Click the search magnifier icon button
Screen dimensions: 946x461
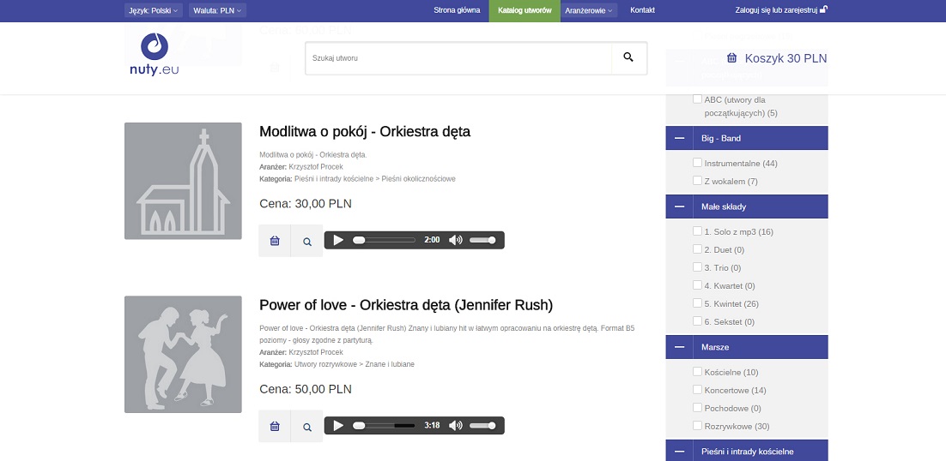(628, 57)
